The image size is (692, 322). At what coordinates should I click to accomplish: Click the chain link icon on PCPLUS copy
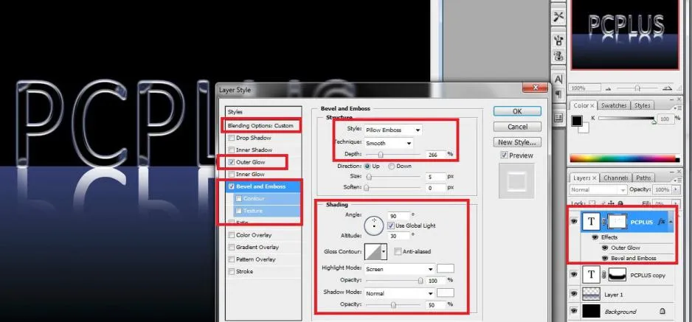coord(603,276)
